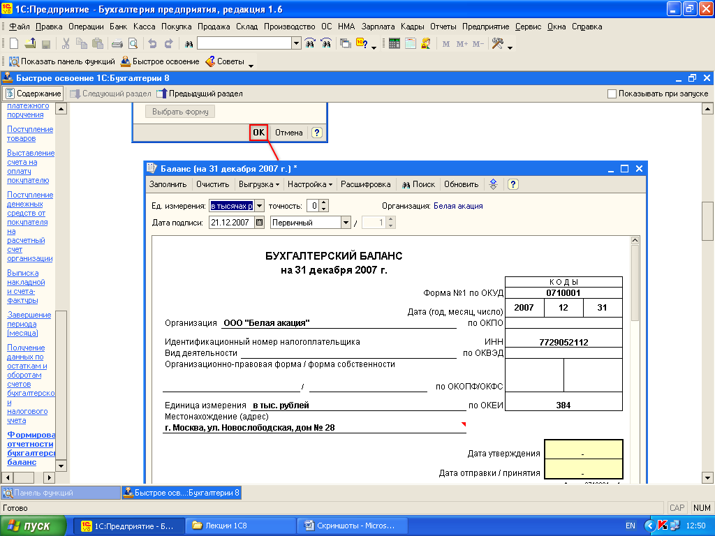This screenshot has width=715, height=536.
Task: Click the Советы toolbar button
Action: 225,61
